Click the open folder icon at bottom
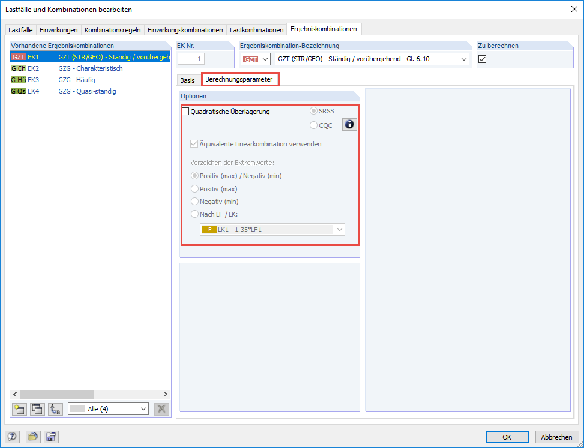 pos(33,437)
